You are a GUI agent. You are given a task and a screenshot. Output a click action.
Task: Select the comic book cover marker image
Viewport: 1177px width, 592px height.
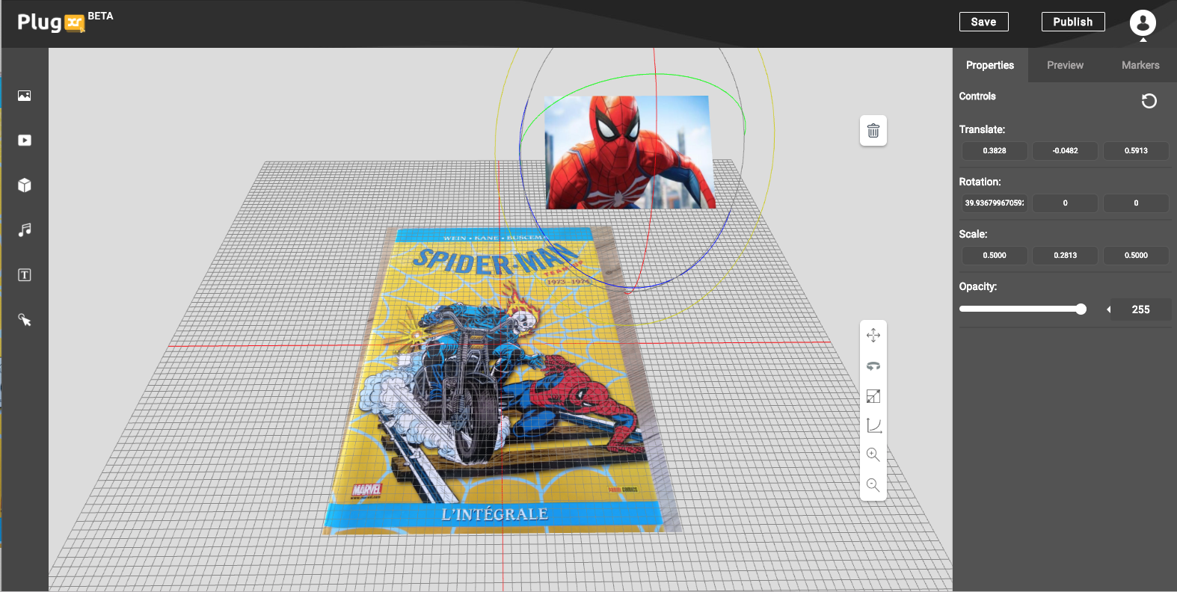tap(501, 381)
